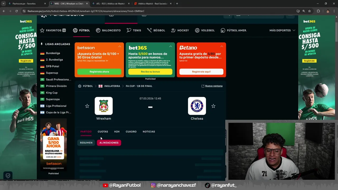Click the shield icon at bottom-left corner

(x=8, y=176)
